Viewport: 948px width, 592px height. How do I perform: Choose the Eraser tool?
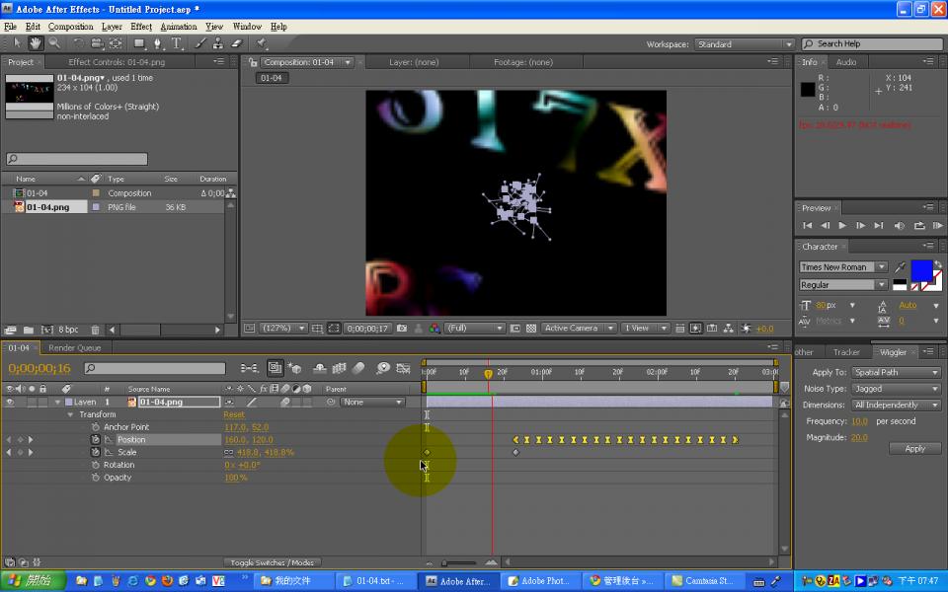pos(237,43)
